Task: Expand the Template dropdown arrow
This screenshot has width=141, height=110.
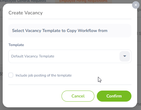Action: [125, 56]
